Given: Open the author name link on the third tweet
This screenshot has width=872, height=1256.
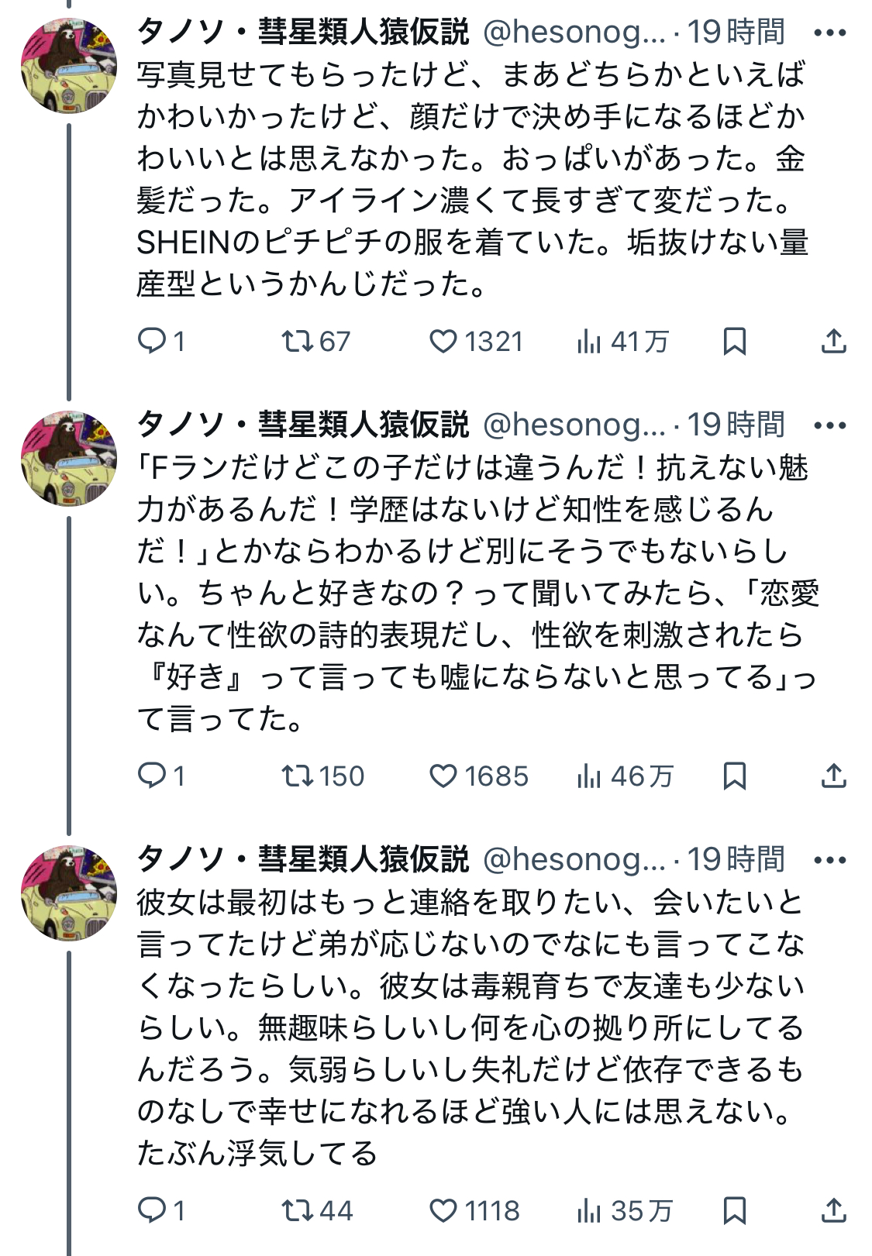Looking at the screenshot, I should pyautogui.click(x=303, y=859).
